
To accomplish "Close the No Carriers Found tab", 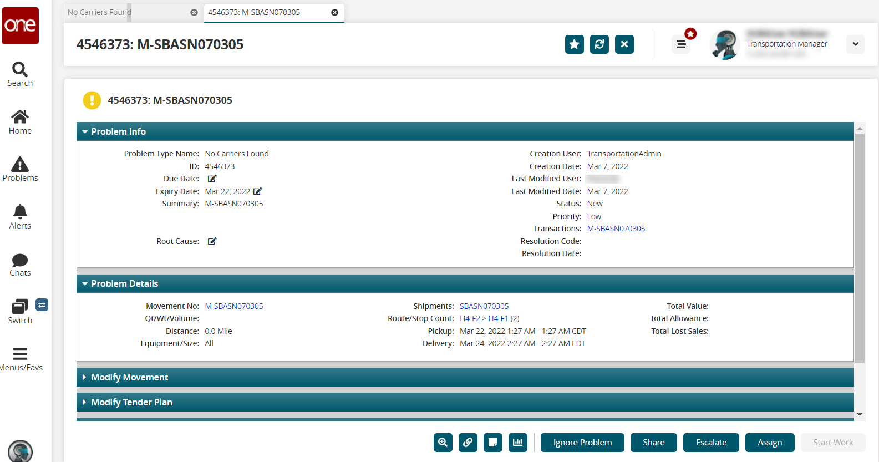I will [x=194, y=12].
